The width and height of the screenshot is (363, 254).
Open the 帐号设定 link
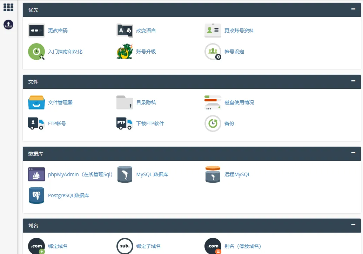pos(234,52)
